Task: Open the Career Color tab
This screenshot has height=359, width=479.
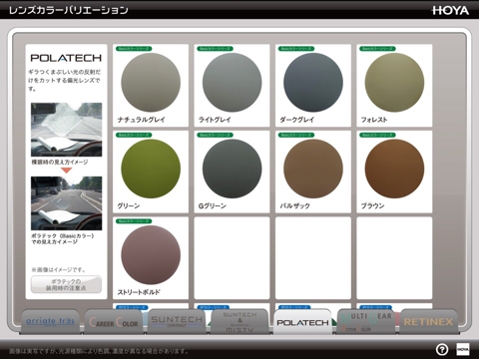Action: [x=114, y=322]
